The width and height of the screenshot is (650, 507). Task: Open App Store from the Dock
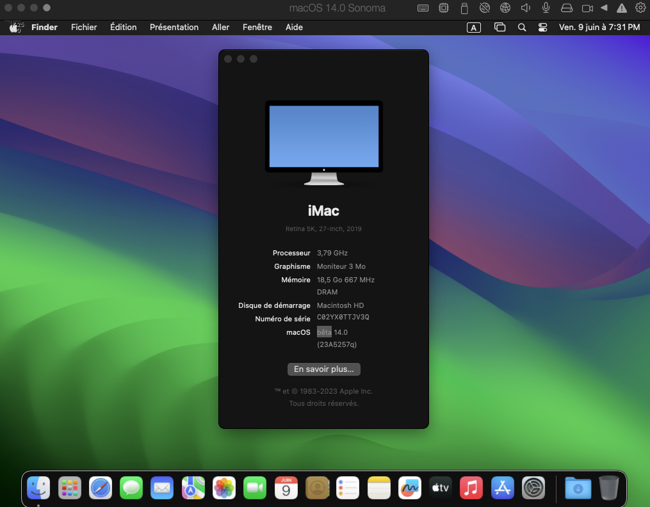click(503, 488)
